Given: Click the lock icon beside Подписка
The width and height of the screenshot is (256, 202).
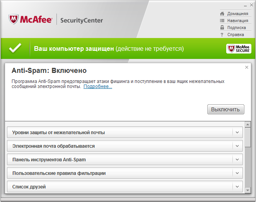Looking at the screenshot, I should tap(222, 28).
